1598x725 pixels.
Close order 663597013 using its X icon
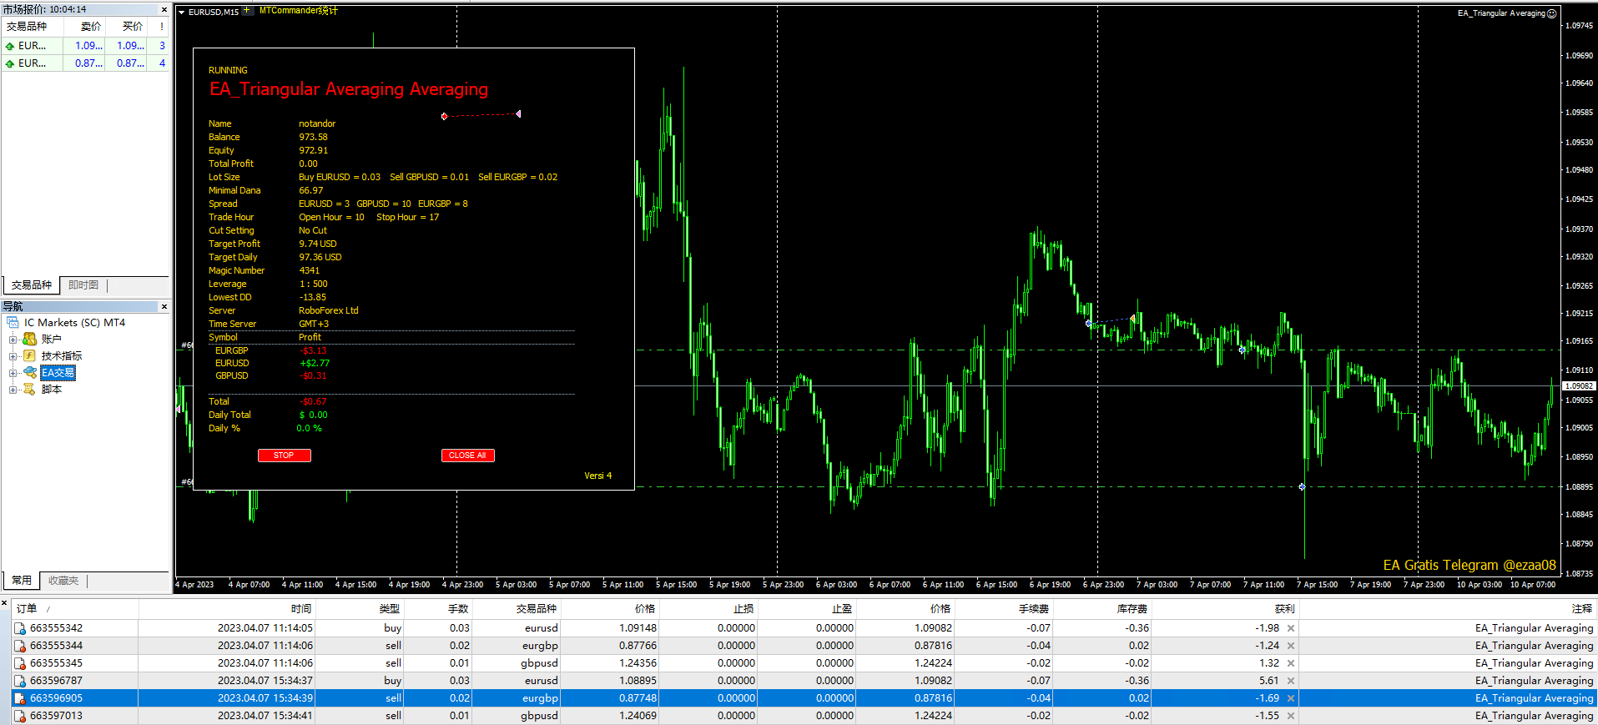[x=1291, y=716]
